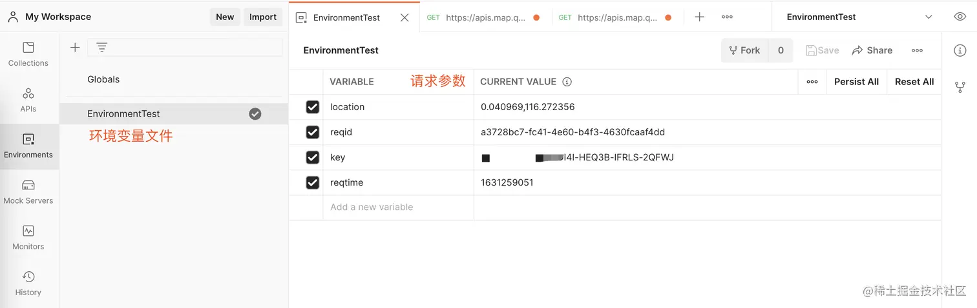Select EnvironmentTest in the environment list
977x308 pixels.
[174, 113]
